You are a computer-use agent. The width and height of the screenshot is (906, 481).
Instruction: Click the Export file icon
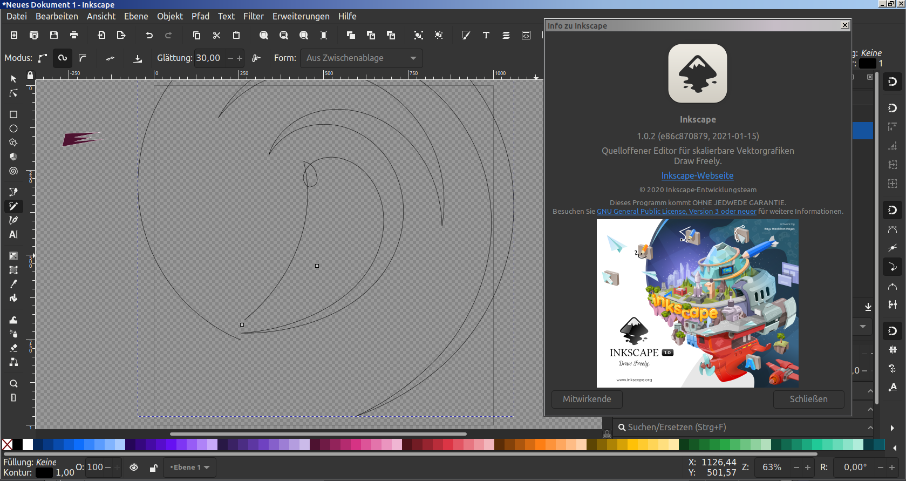pos(121,35)
